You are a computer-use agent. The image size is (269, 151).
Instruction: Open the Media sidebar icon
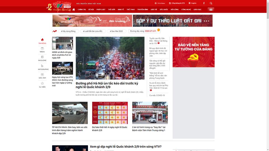pos(42,48)
